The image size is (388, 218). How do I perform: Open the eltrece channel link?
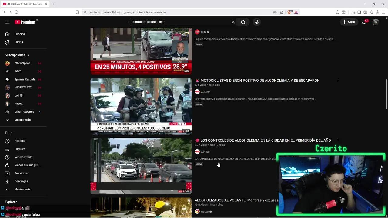click(205, 212)
